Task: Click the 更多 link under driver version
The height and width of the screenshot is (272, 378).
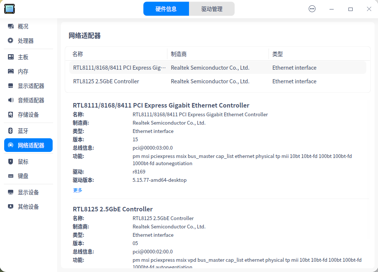Action: pyautogui.click(x=78, y=190)
